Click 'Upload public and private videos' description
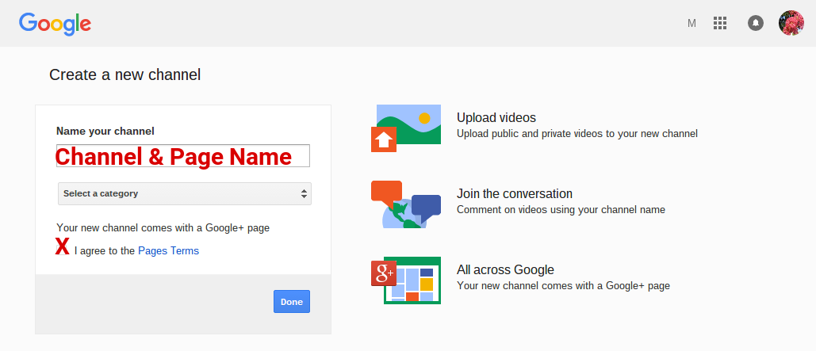The height and width of the screenshot is (351, 816). pyautogui.click(x=577, y=134)
